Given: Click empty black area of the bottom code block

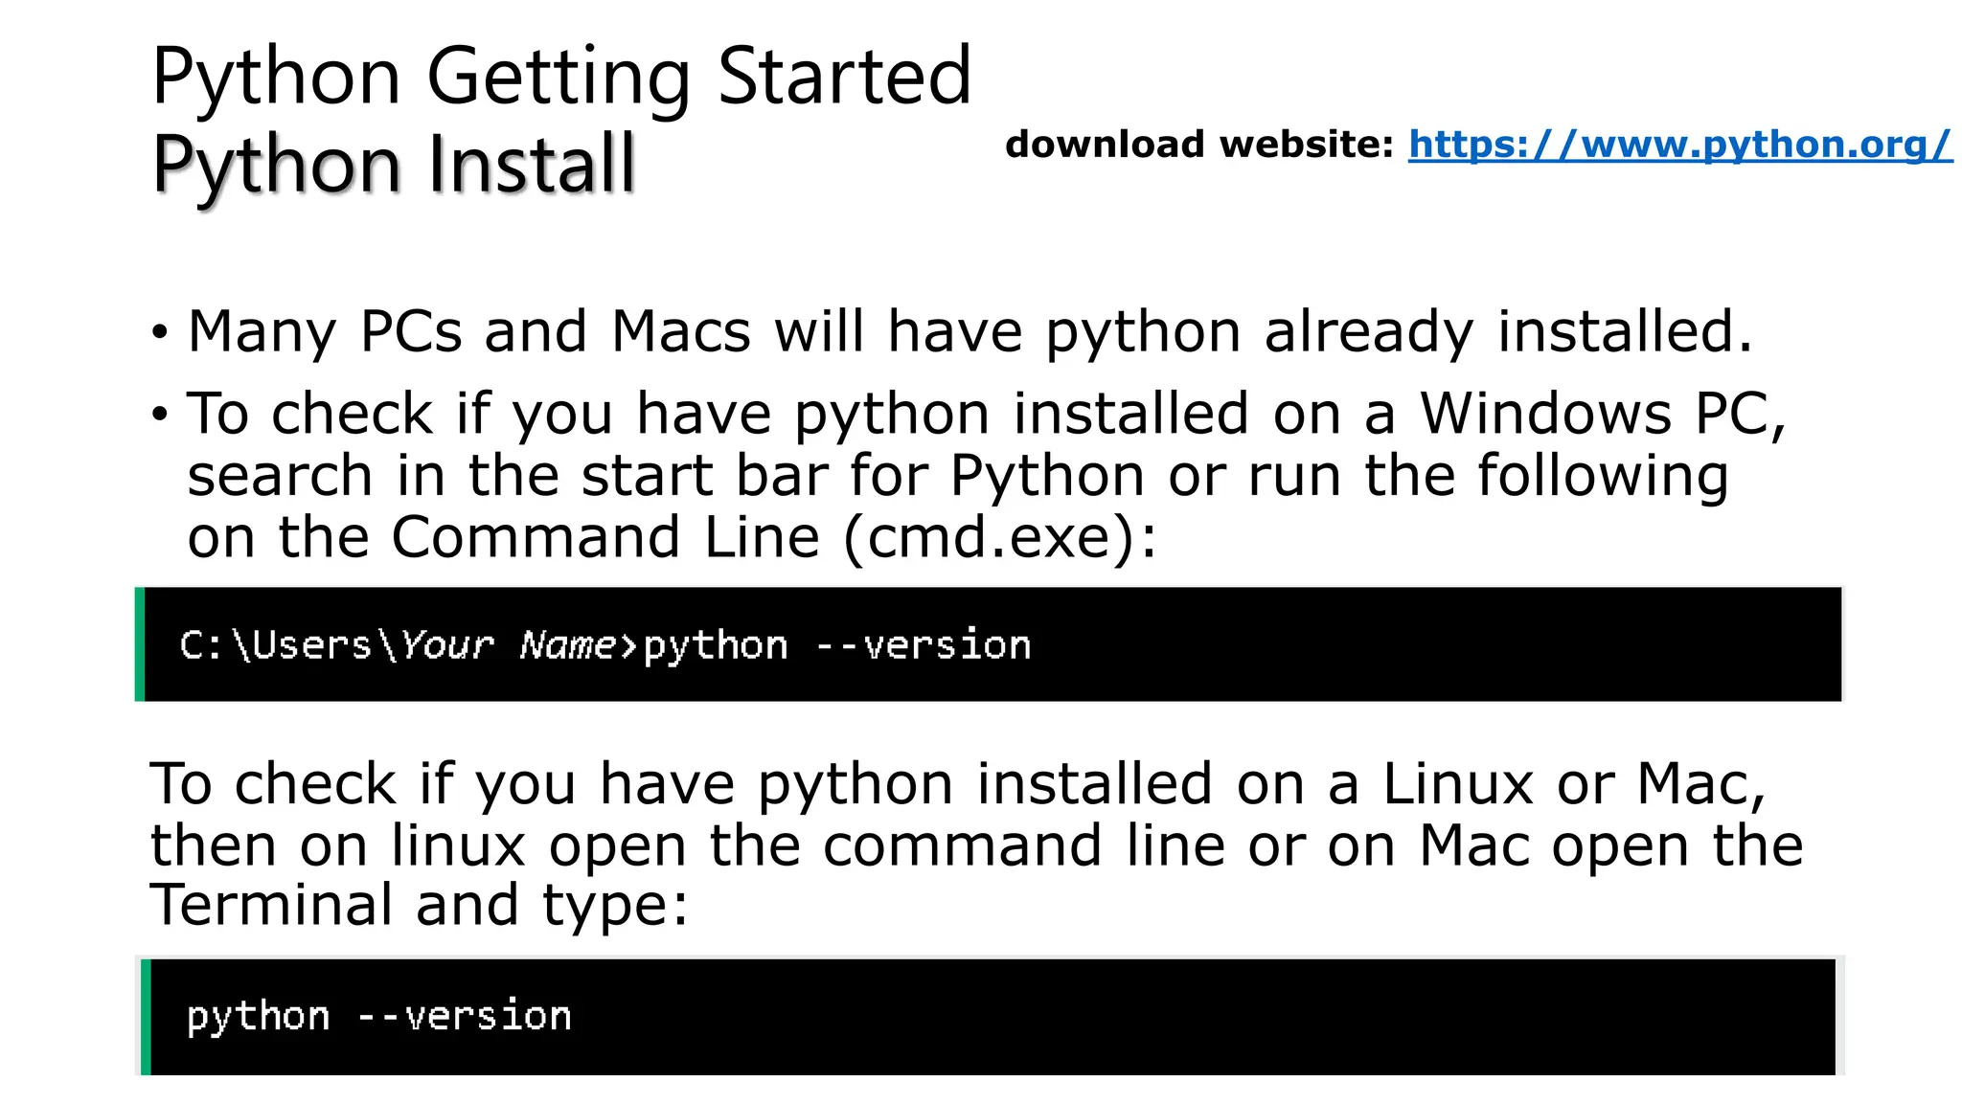Looking at the screenshot, I should pos(1198,1017).
